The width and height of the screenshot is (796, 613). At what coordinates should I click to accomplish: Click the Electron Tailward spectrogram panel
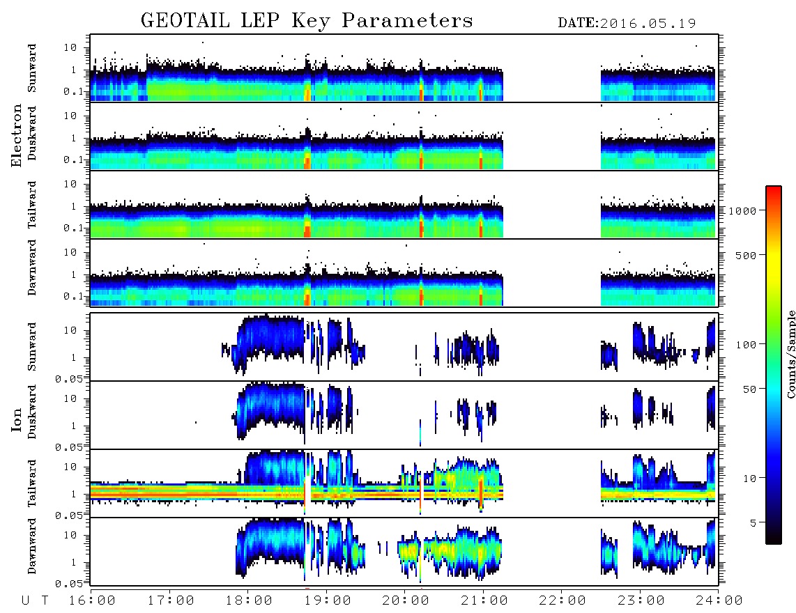[404, 205]
